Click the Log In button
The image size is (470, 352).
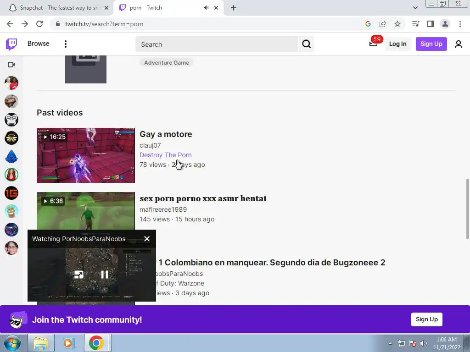point(397,44)
